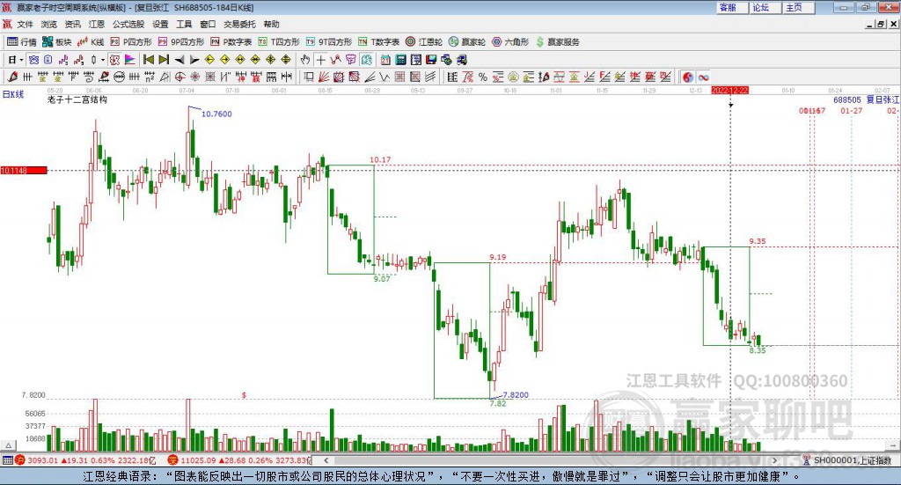The width and height of the screenshot is (901, 485).
Task: Click the 复旦张江 stock name label
Action: pos(883,99)
